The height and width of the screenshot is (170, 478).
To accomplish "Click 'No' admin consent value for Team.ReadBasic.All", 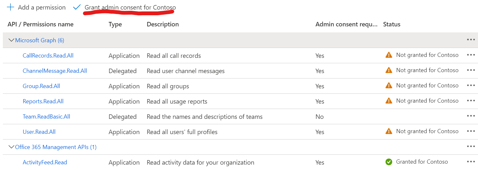I will (x=320, y=117).
